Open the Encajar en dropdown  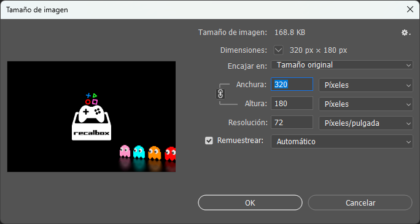tap(342, 65)
